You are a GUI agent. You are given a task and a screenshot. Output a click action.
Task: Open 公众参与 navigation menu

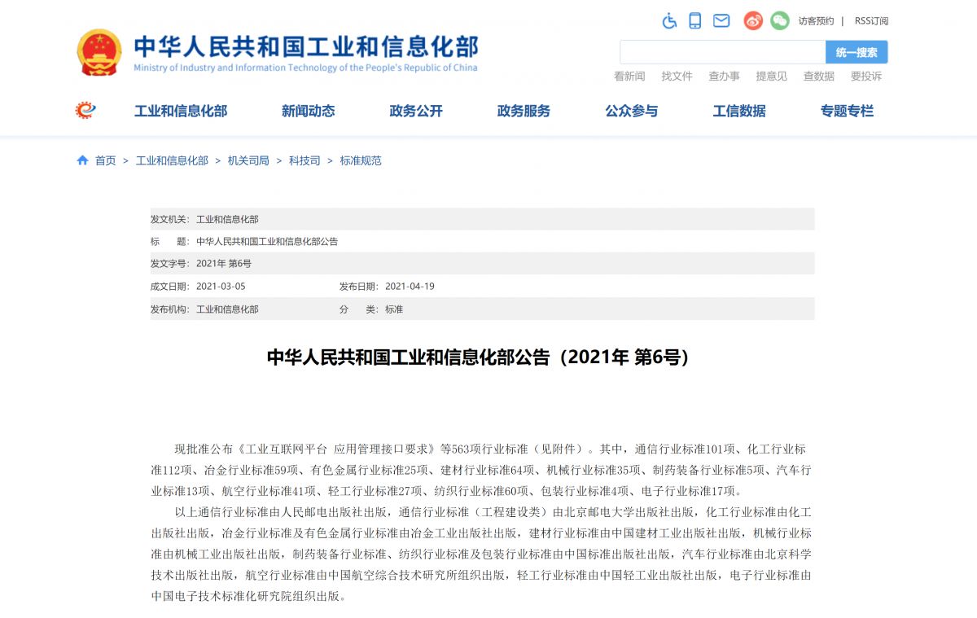pos(632,112)
